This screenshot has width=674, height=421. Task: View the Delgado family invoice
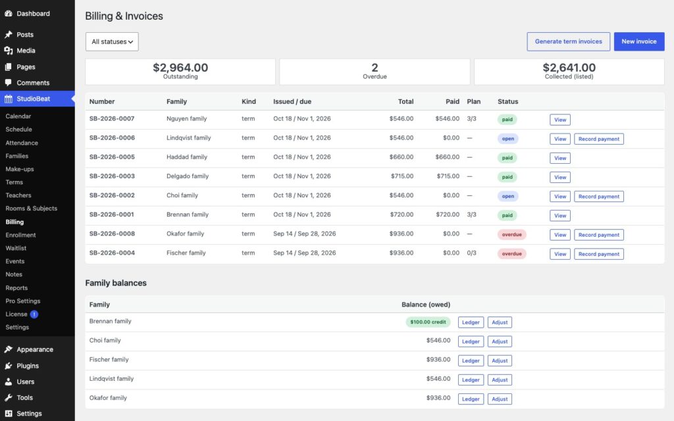(559, 177)
